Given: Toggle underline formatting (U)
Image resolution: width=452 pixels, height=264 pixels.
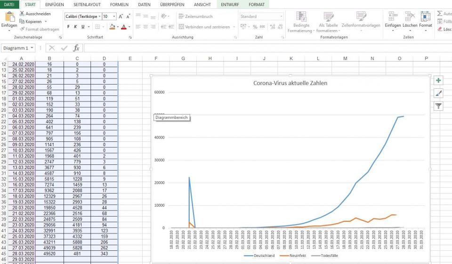Looking at the screenshot, I should [x=82, y=27].
